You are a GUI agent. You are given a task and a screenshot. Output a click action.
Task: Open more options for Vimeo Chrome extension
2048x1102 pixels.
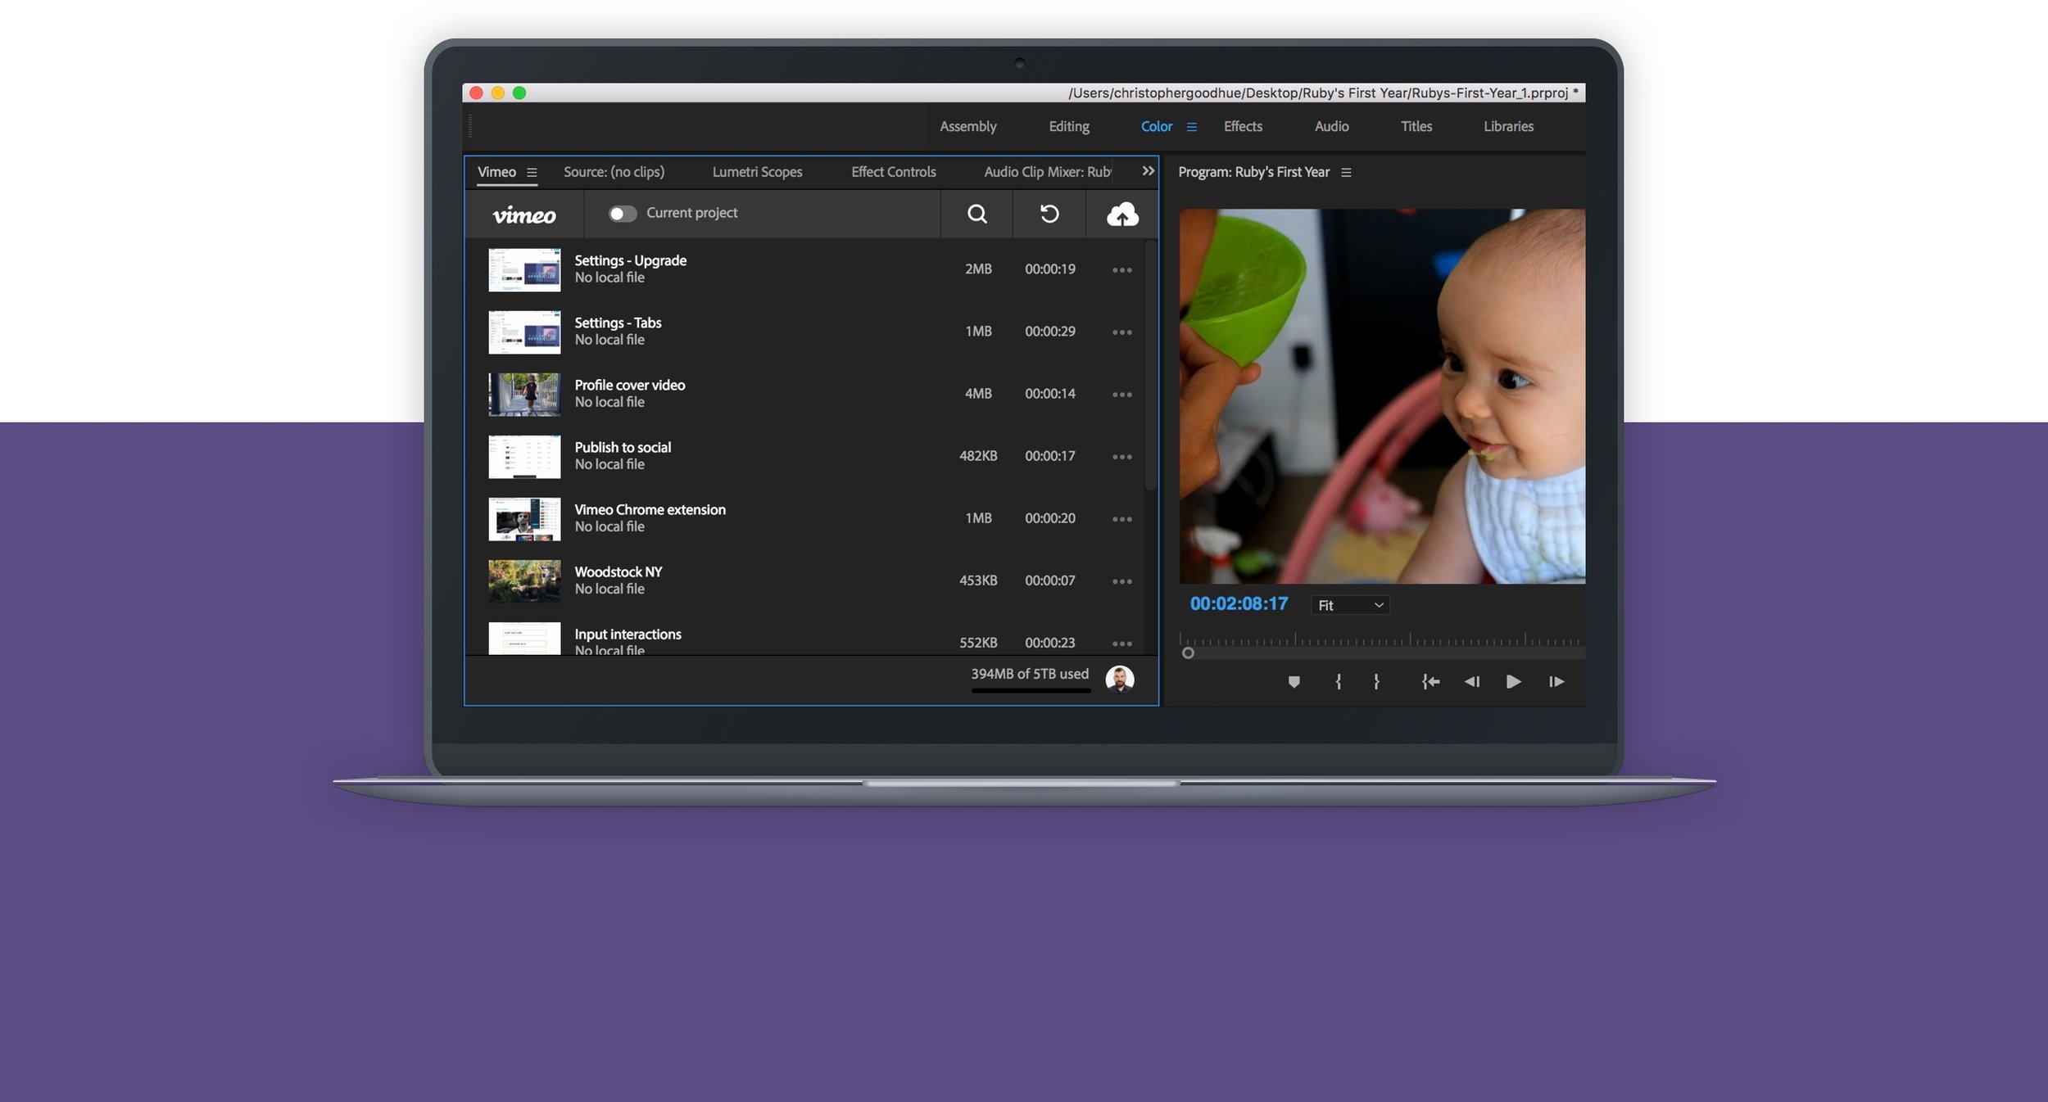[x=1122, y=518]
